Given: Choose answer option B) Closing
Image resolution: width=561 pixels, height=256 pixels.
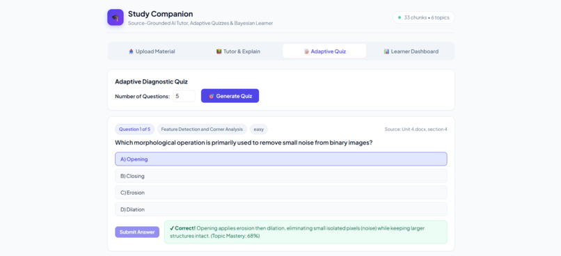Looking at the screenshot, I should point(281,176).
